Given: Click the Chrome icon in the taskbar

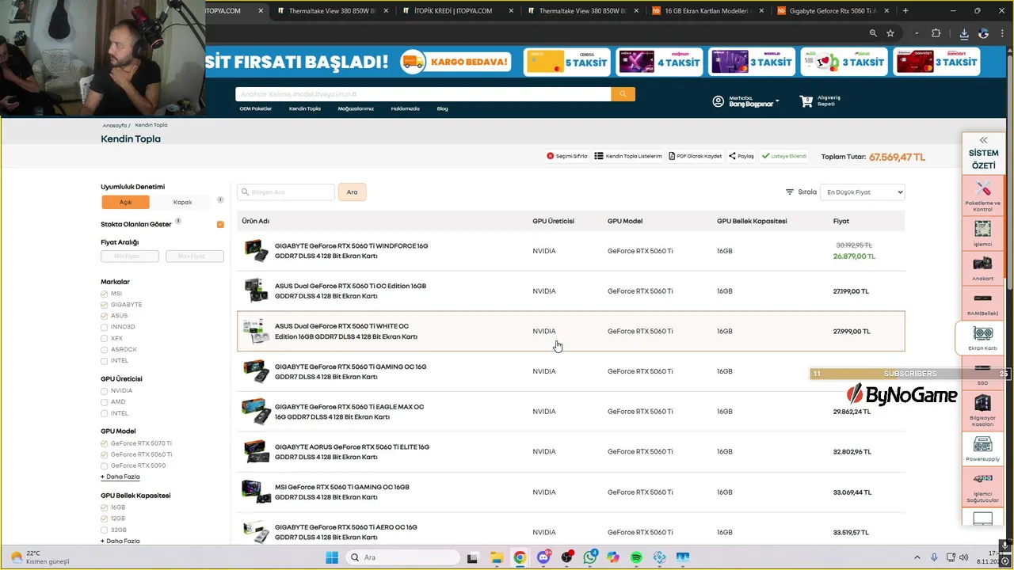Looking at the screenshot, I should (x=520, y=557).
